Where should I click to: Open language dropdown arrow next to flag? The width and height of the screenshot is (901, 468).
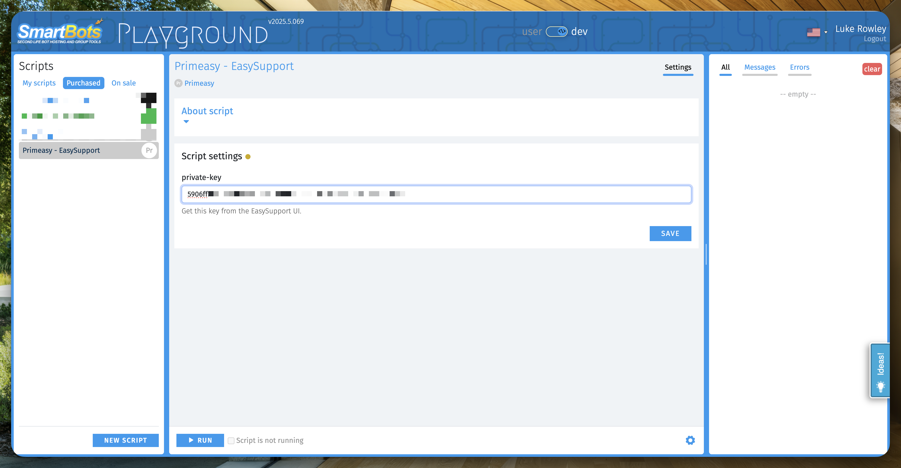pos(826,32)
